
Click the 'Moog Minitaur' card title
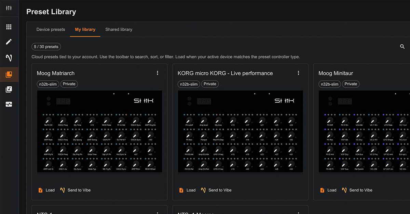336,73
